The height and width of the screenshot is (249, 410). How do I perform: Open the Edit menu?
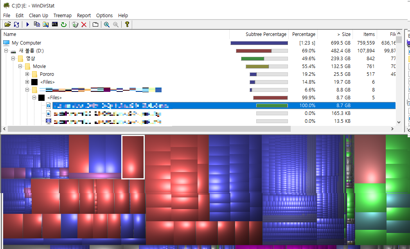pos(19,15)
